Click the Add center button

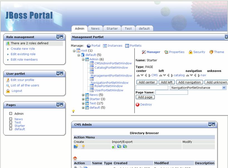point(147,82)
